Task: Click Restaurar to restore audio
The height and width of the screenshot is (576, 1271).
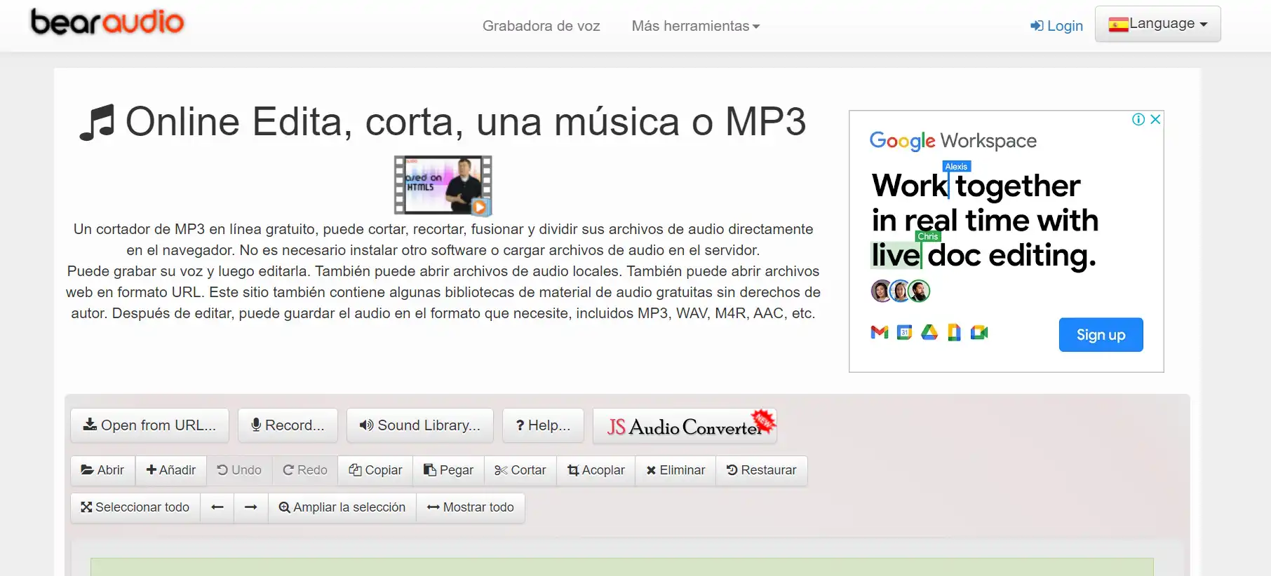Action: [x=762, y=470]
